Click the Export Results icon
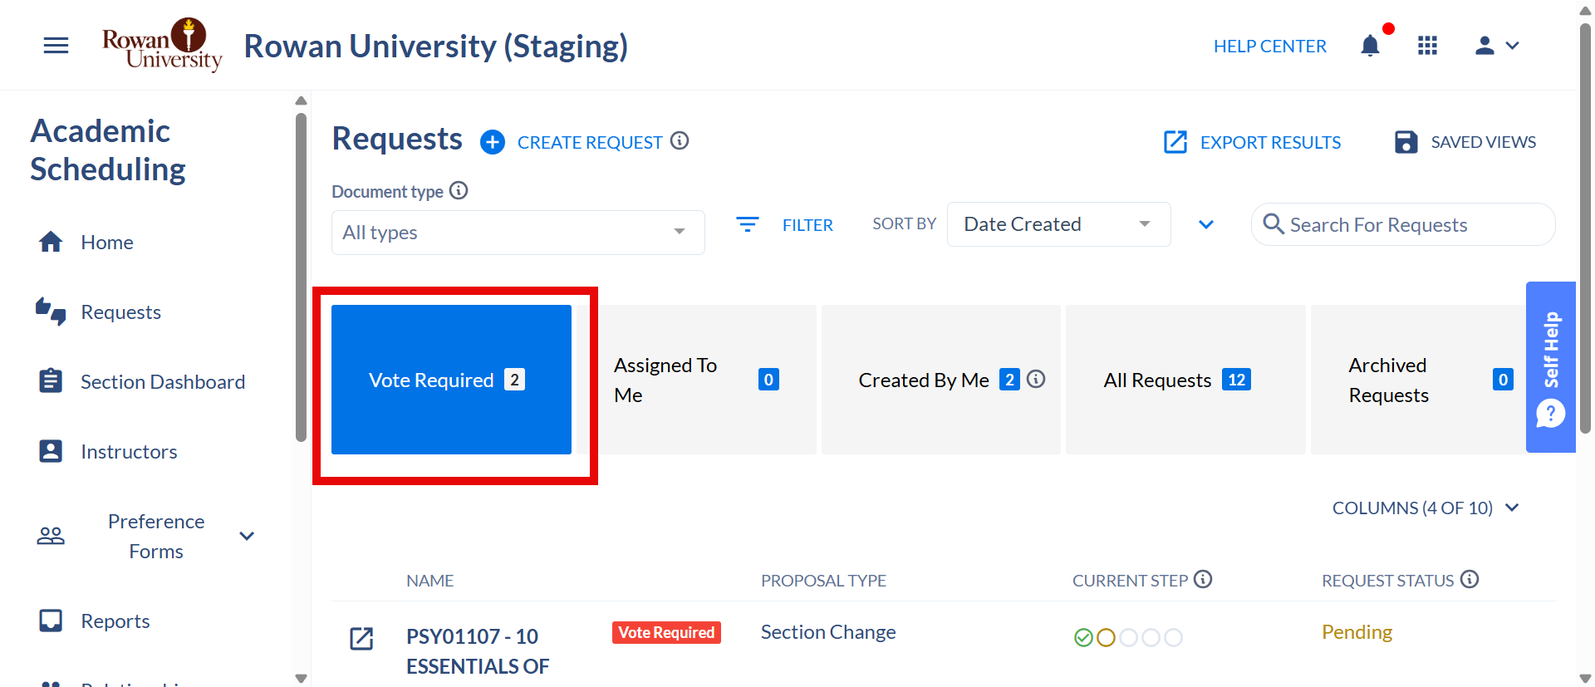Viewport: 1595px width, 687px height. click(x=1175, y=142)
